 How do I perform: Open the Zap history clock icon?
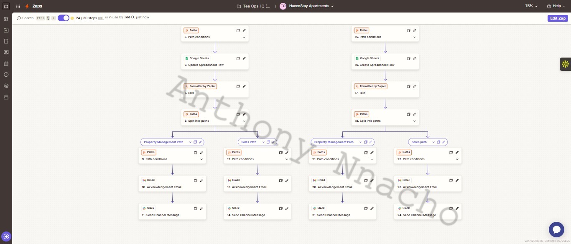point(6,75)
